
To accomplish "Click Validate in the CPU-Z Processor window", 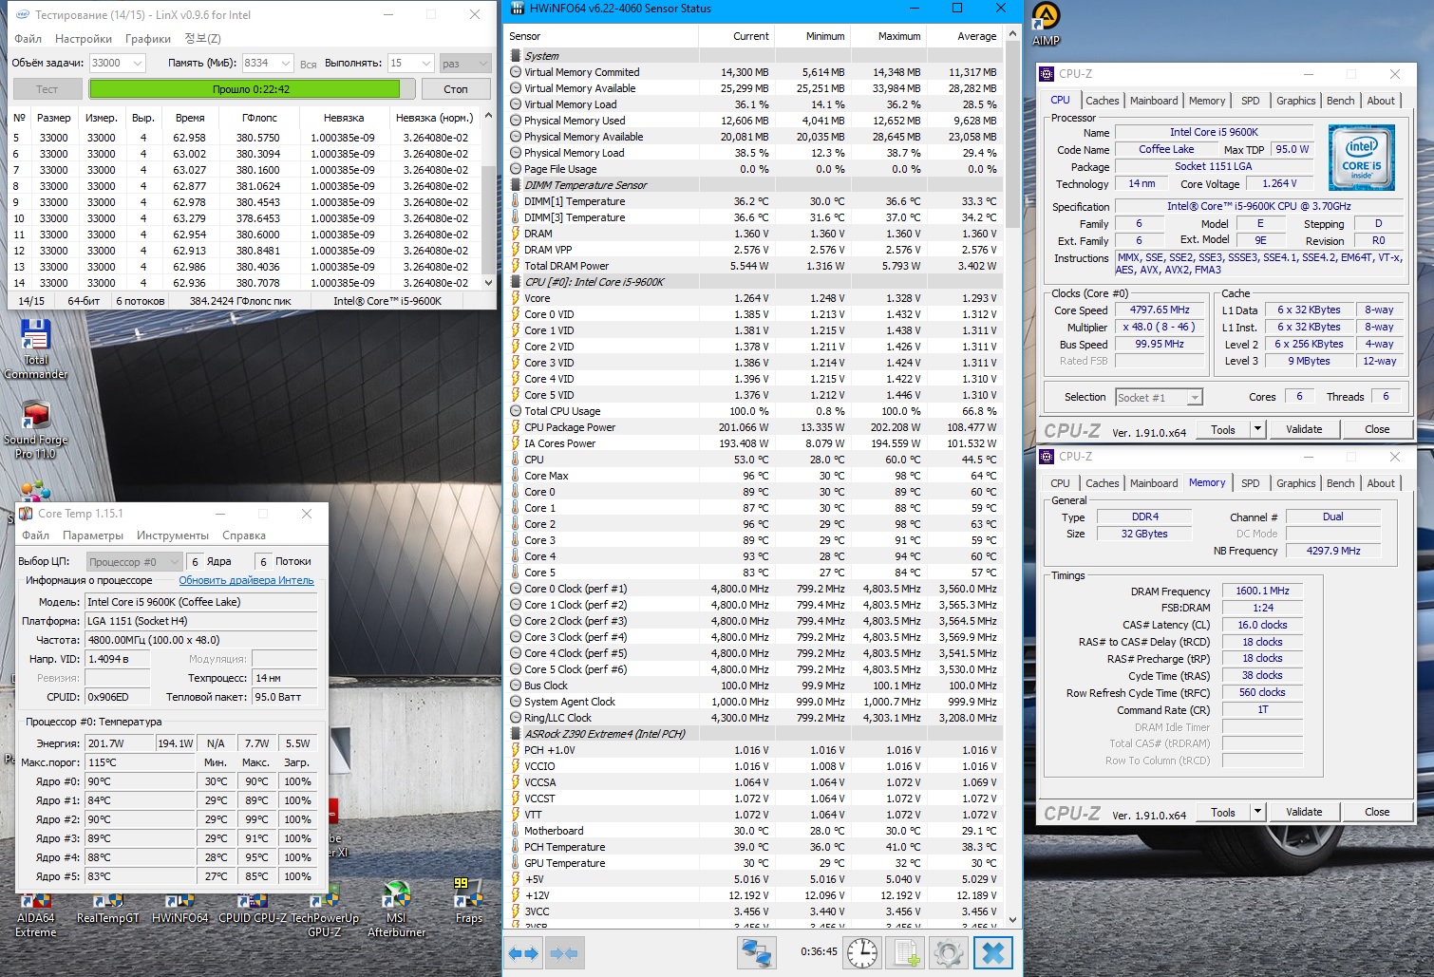I will tap(1304, 429).
